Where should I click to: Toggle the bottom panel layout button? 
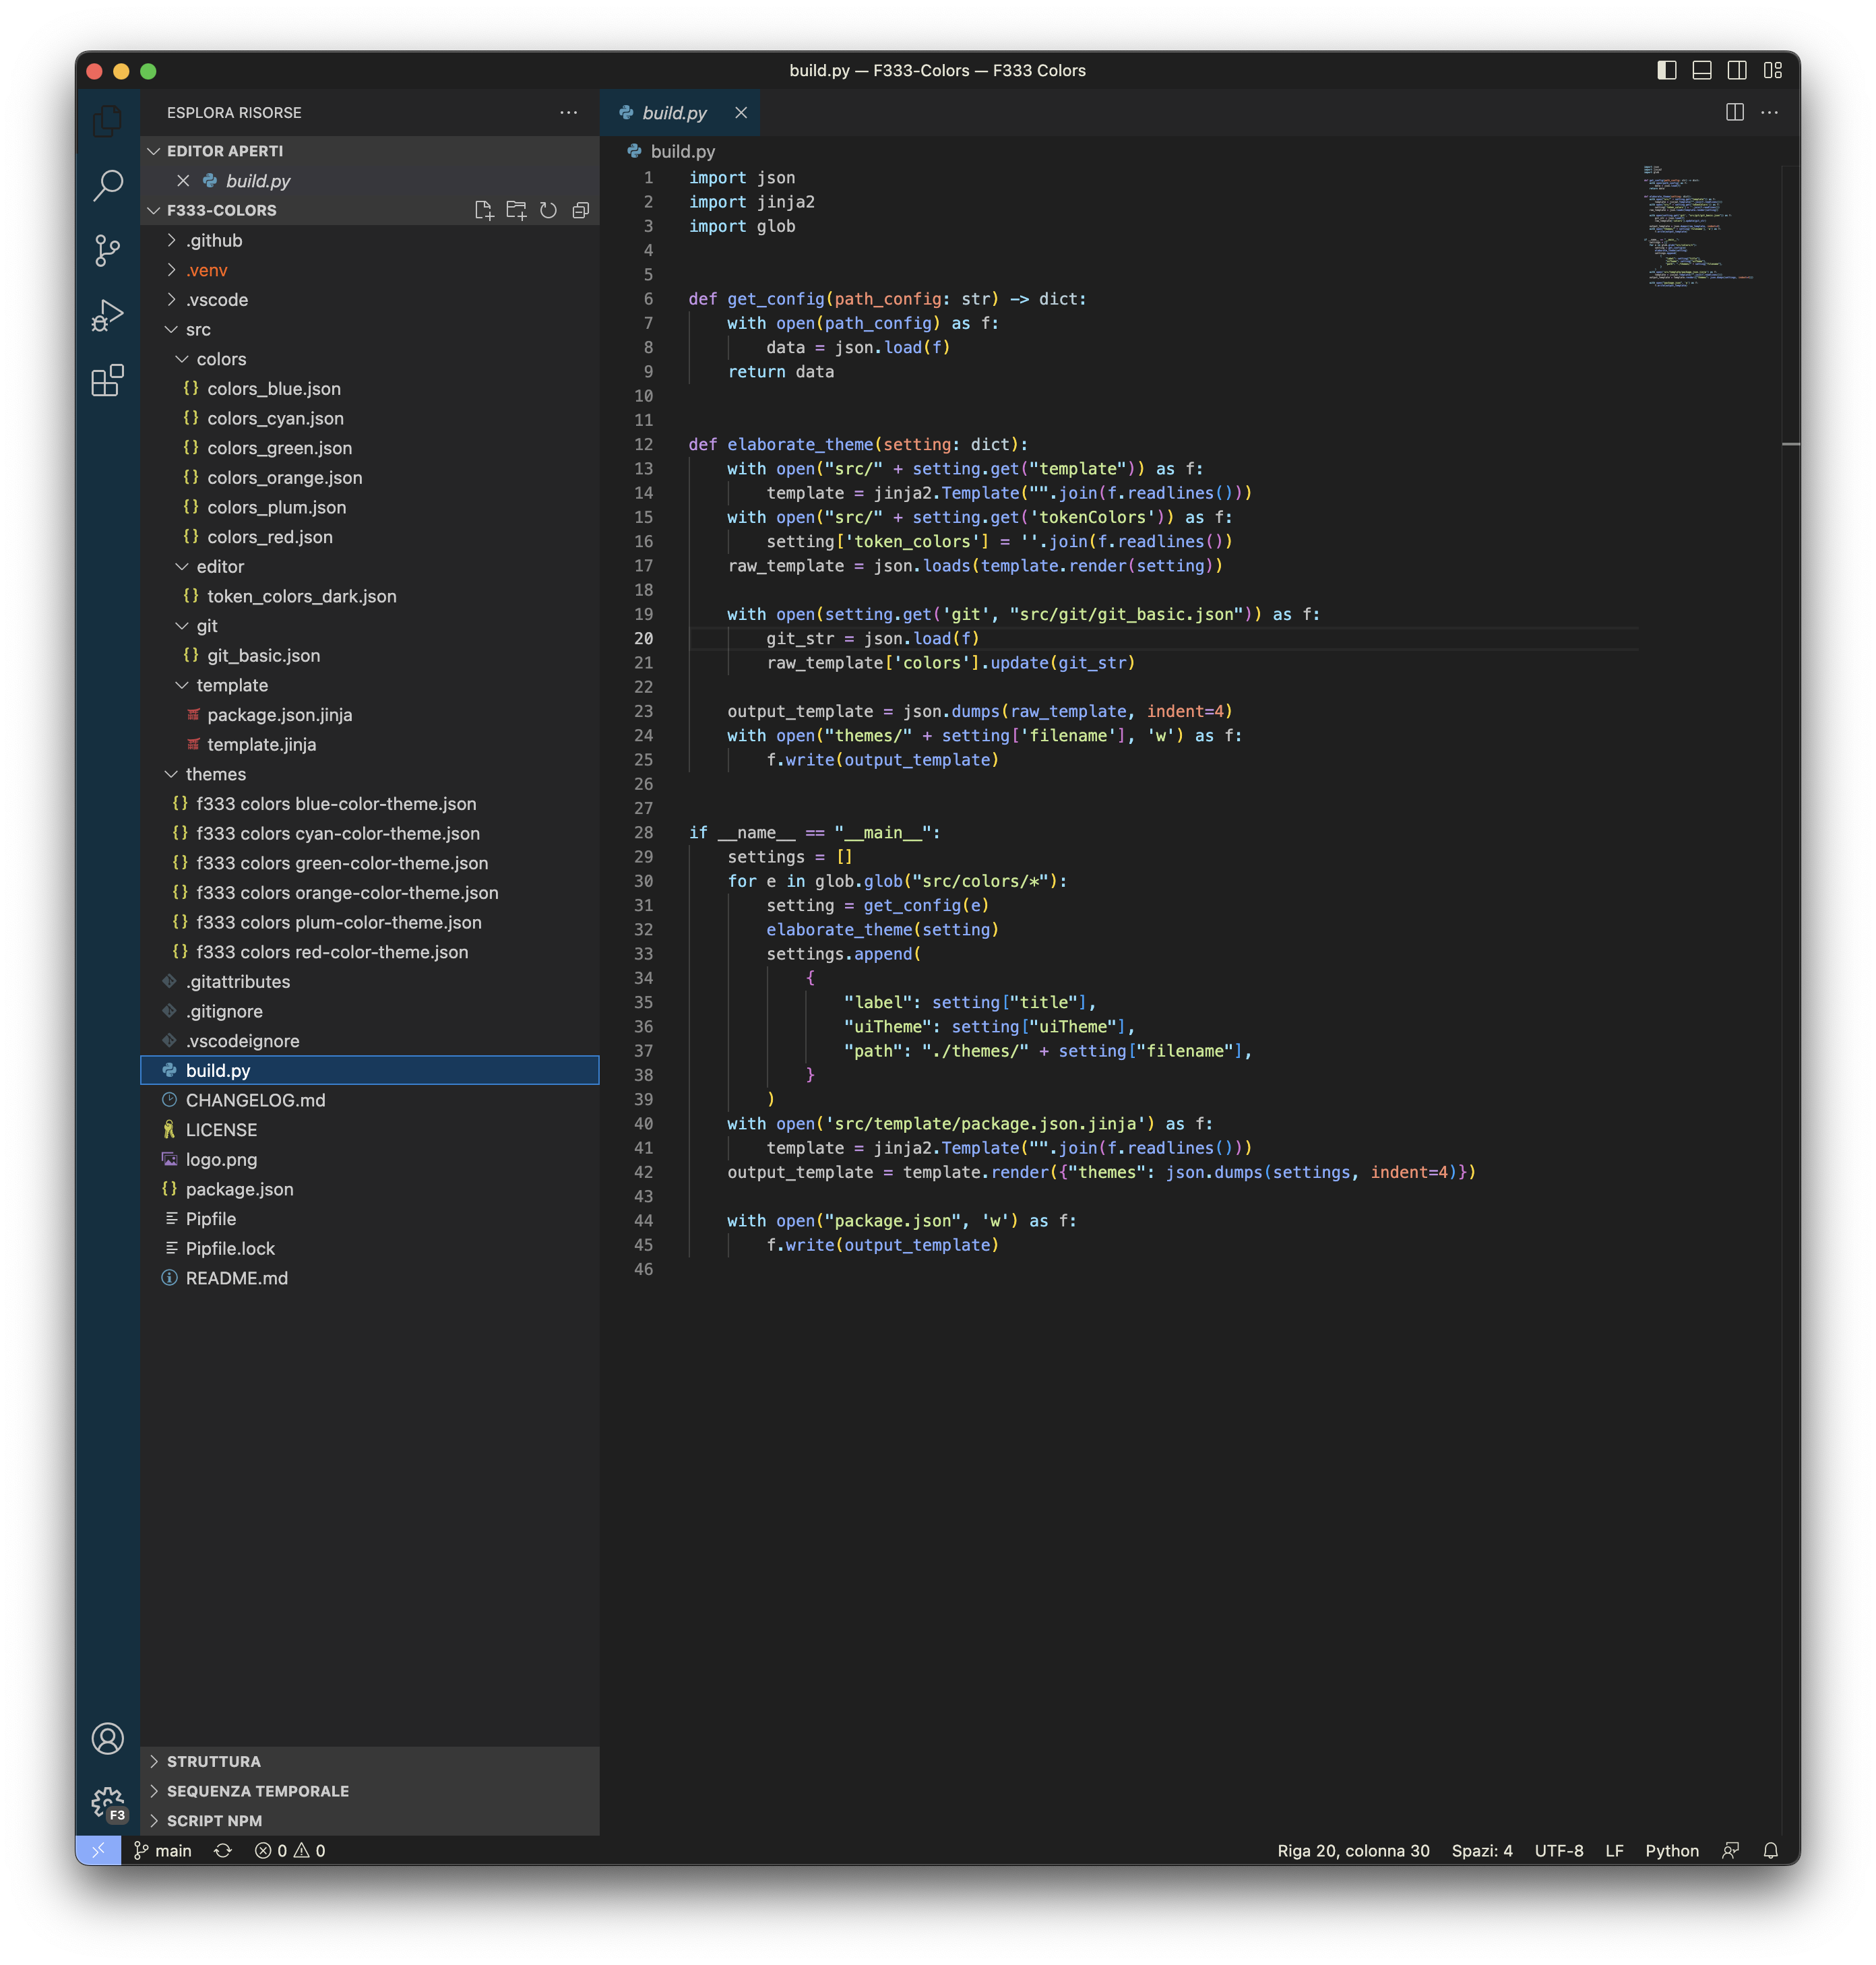click(1702, 70)
